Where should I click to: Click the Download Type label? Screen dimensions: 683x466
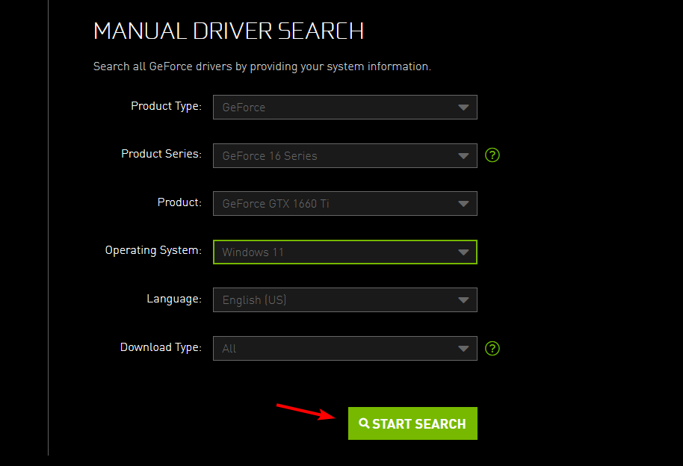tap(161, 347)
